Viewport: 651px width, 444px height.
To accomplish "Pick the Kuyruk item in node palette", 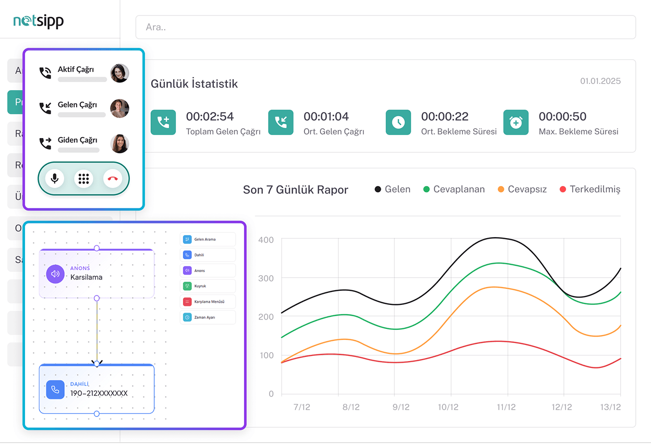I will (208, 286).
